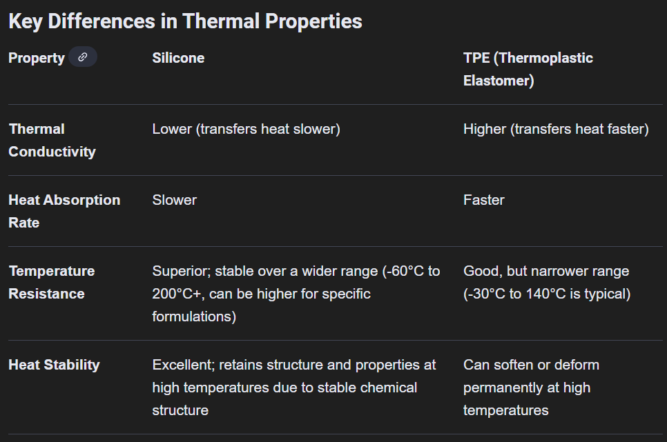Click the 'Higher (transfers heat faster)' cell
The width and height of the screenshot is (667, 442).
pyautogui.click(x=556, y=129)
